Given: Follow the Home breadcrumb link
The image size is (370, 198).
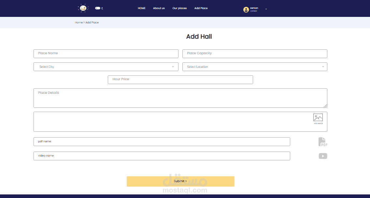Looking at the screenshot, I should click(x=78, y=23).
